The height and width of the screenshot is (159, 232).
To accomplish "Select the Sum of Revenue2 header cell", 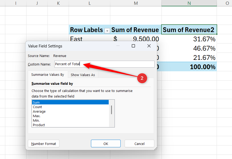I will [189, 30].
